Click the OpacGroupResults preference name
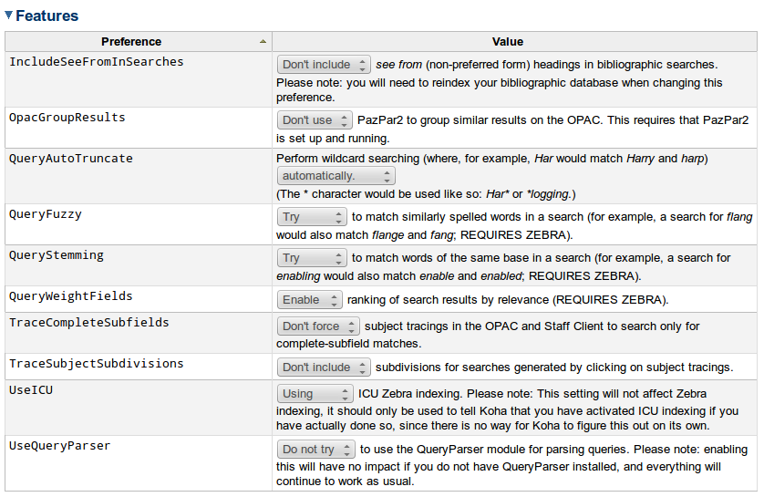Image resolution: width=764 pixels, height=497 pixels. click(x=67, y=118)
